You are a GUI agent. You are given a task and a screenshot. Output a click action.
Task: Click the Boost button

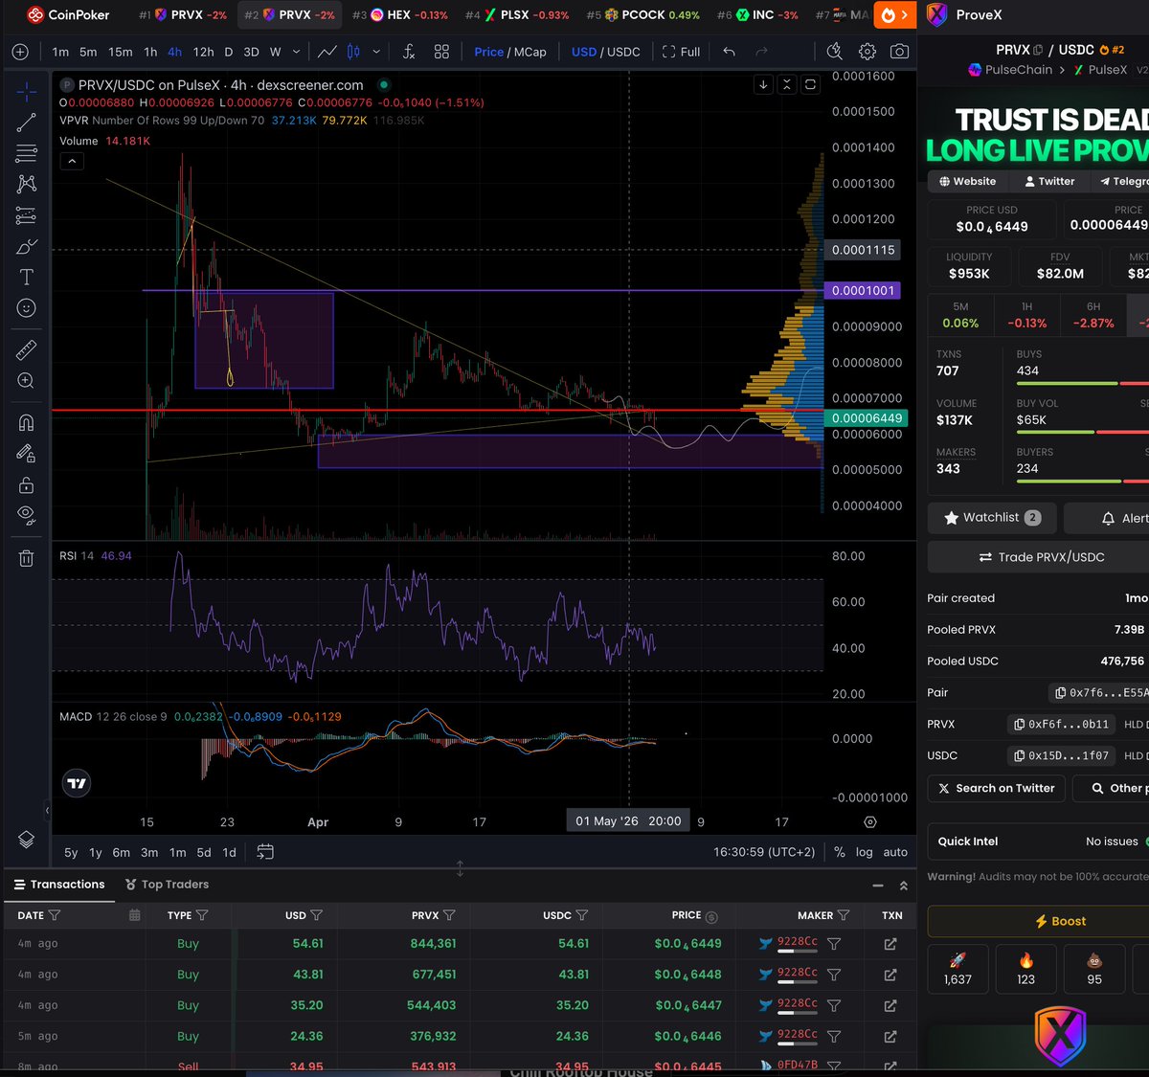pos(1059,921)
